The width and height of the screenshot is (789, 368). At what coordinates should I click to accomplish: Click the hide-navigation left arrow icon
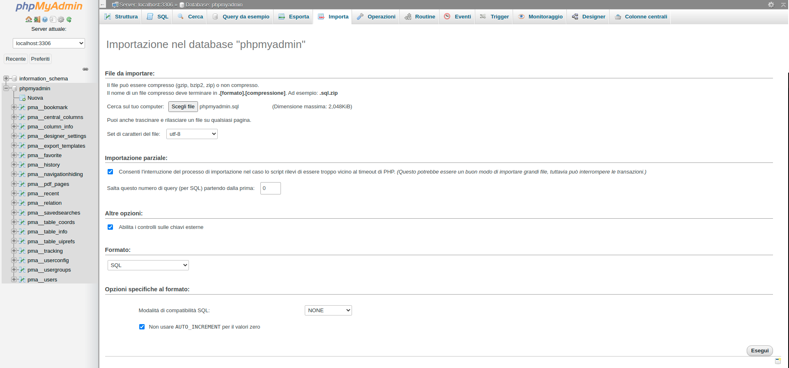[103, 5]
